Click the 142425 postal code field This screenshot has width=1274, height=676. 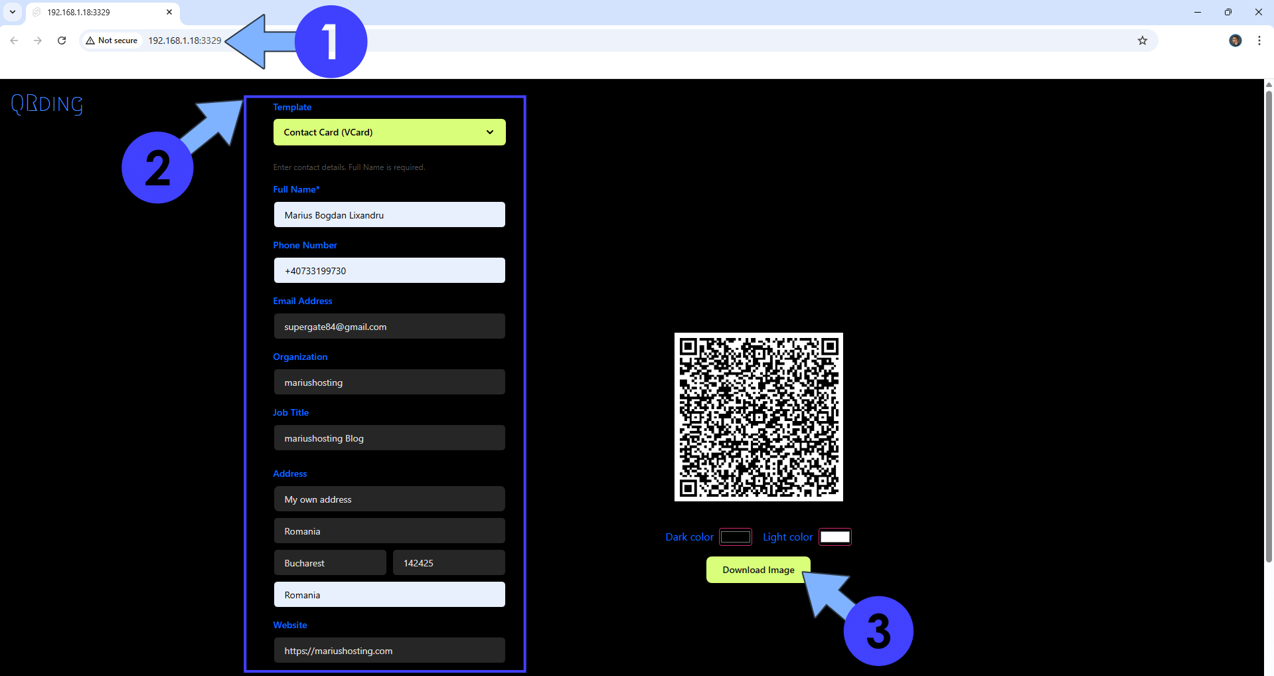point(449,562)
